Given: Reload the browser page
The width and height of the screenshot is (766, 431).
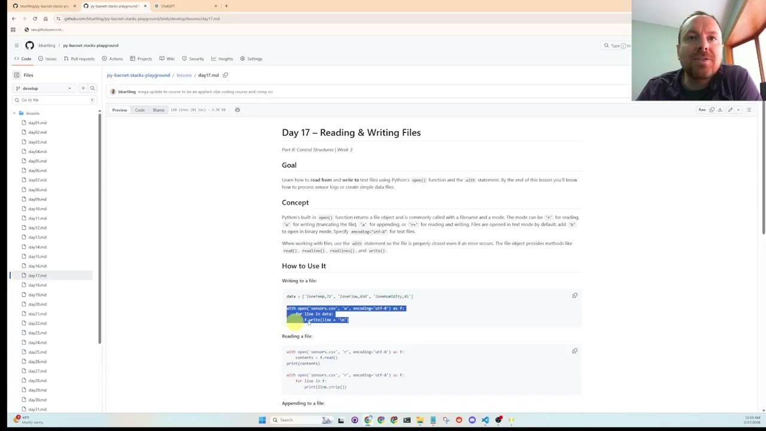Looking at the screenshot, I should [35, 19].
